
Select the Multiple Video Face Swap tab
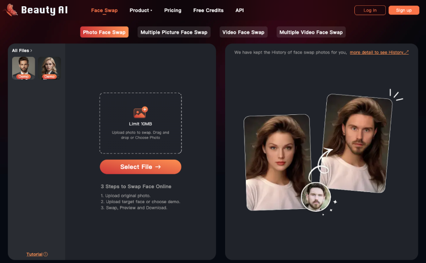(x=311, y=32)
